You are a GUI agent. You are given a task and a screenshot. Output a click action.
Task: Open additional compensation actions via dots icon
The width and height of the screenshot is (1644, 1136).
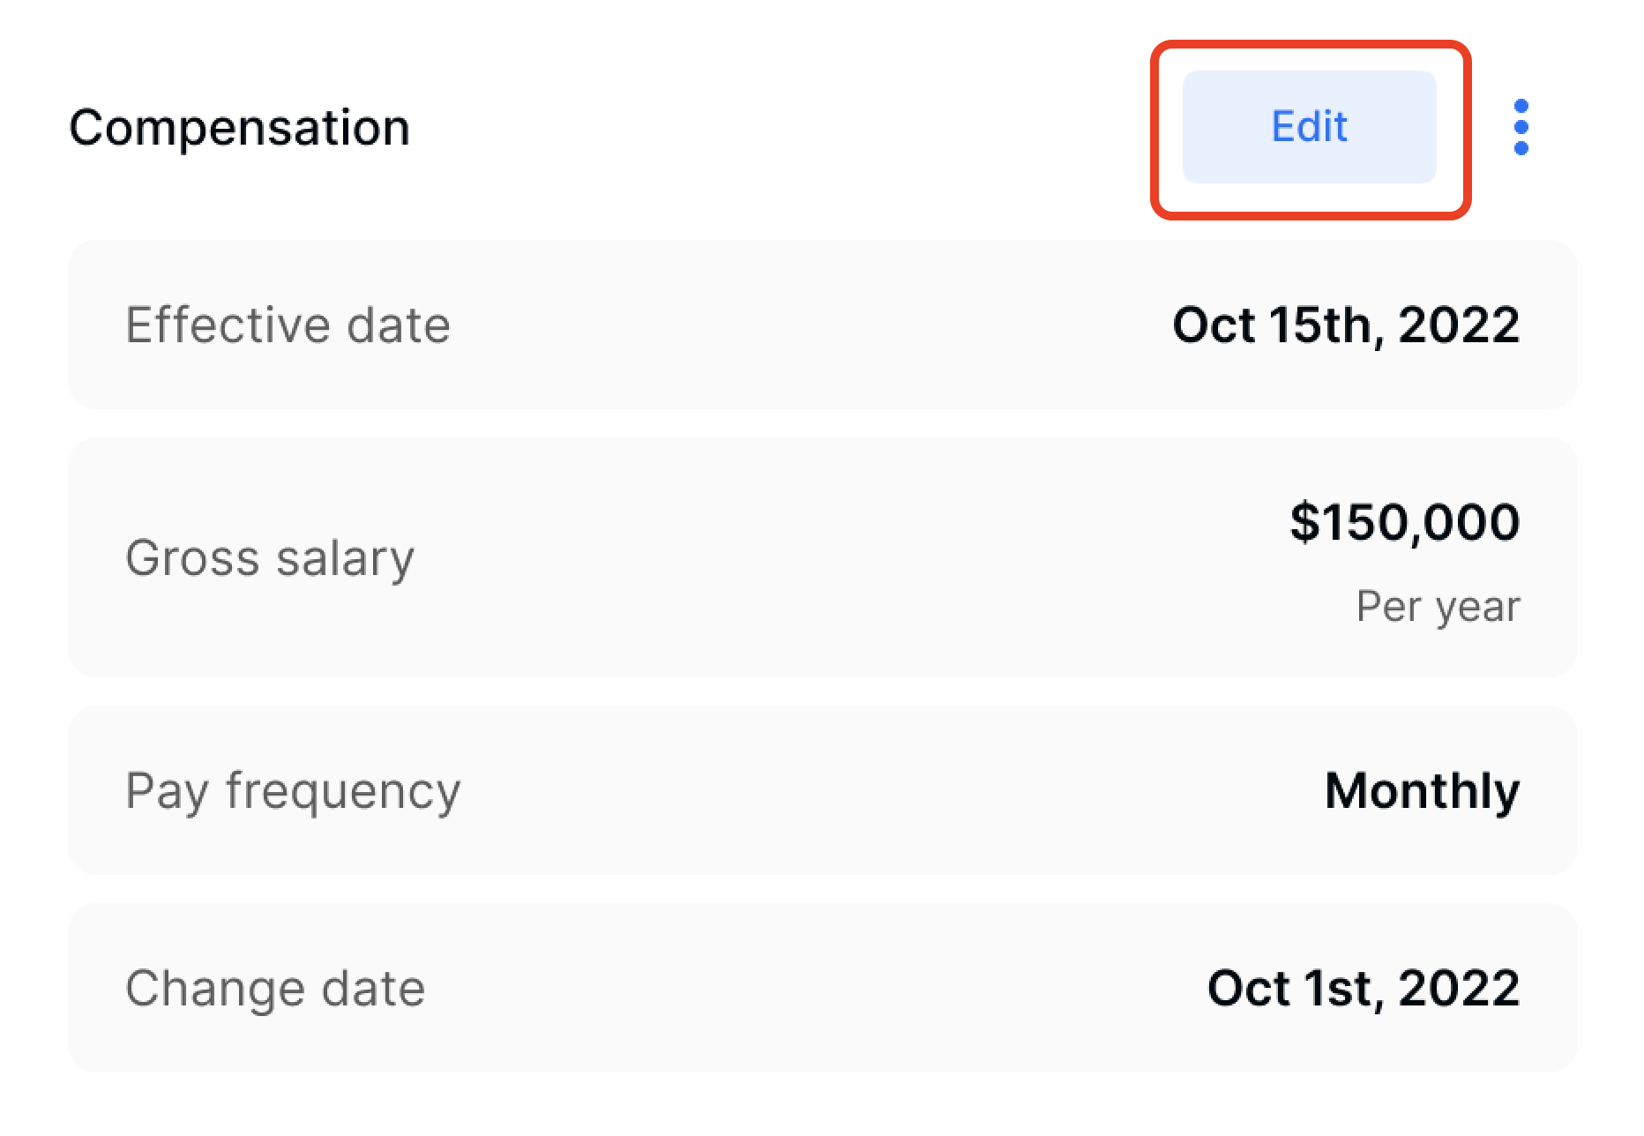[1521, 127]
